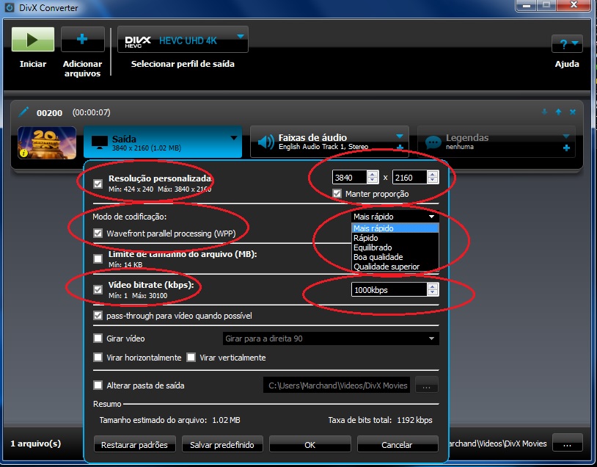Click the pencil edit icon beside 00200
This screenshot has width=597, height=467.
pyautogui.click(x=23, y=112)
